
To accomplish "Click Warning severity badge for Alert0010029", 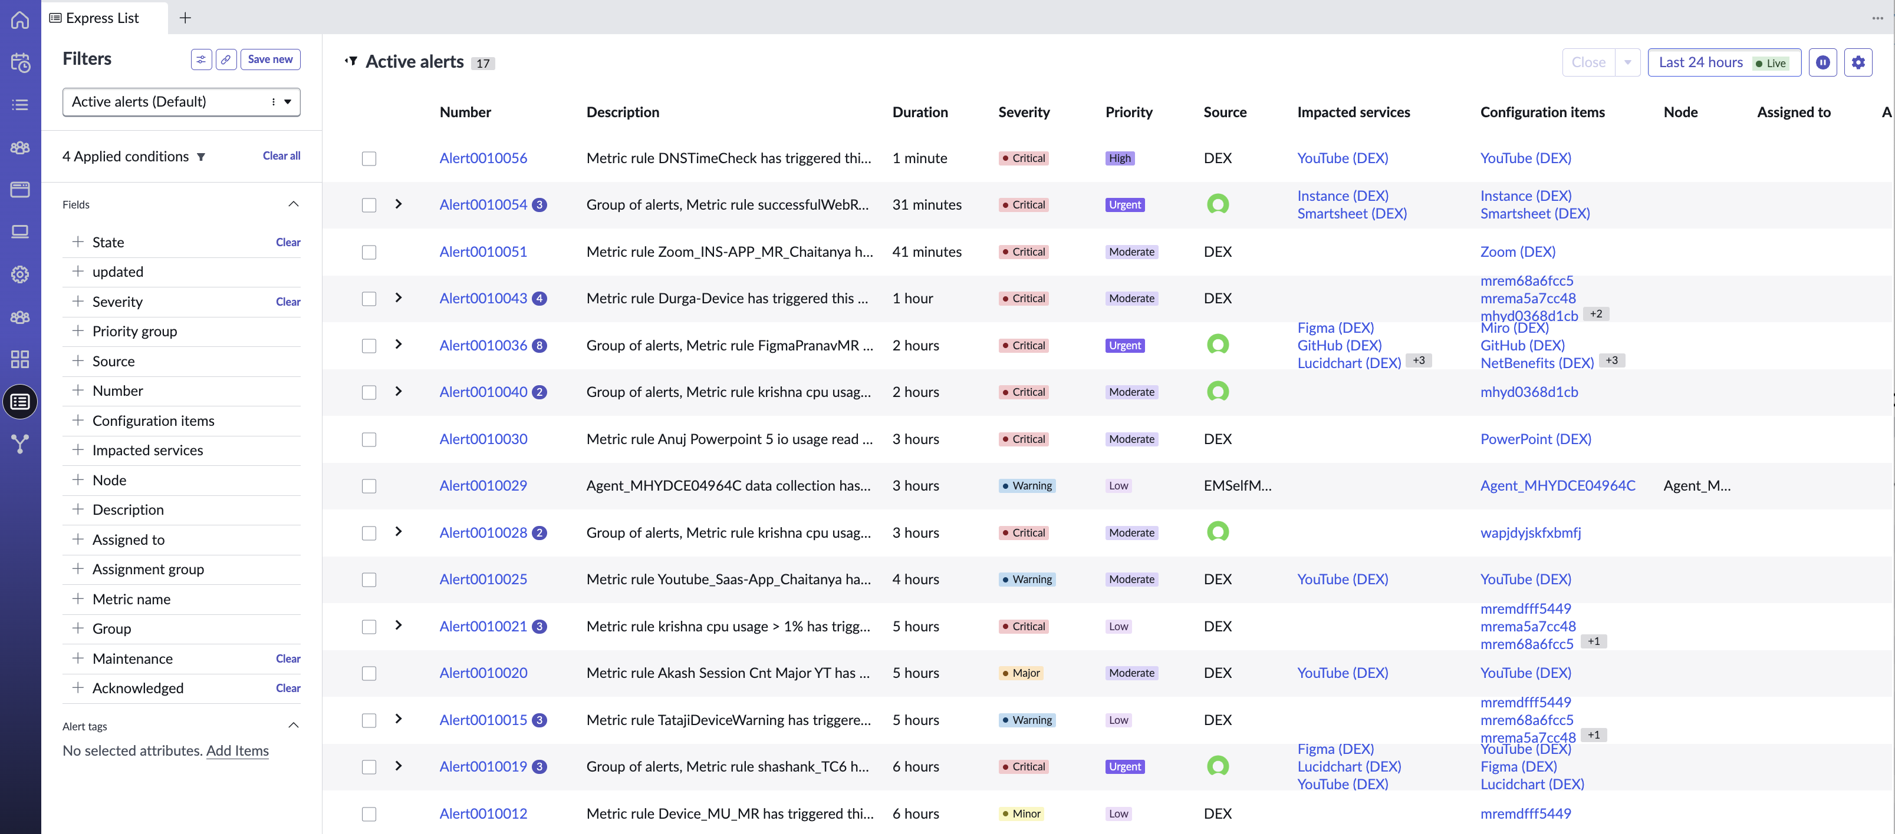I will tap(1027, 486).
